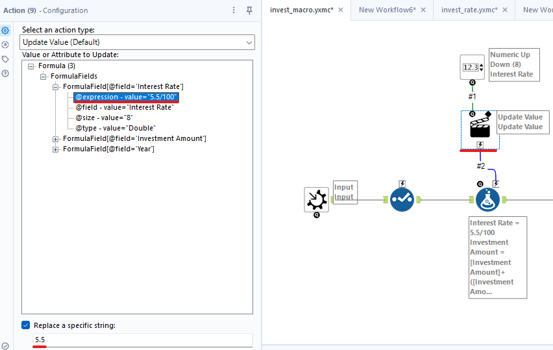Collapse the Formula (3) tree node
This screenshot has width=553, height=350.
[31, 66]
